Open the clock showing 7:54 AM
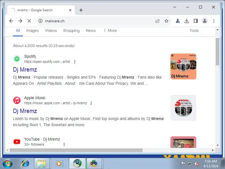 coord(210,164)
